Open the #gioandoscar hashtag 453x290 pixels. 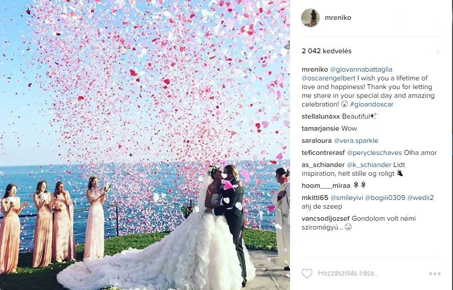(371, 104)
